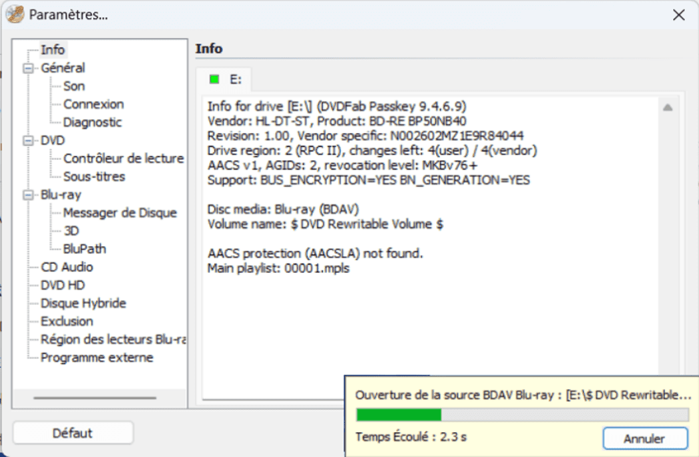The height and width of the screenshot is (457, 699).
Task: Open the BluPath settings page
Action: tap(85, 249)
